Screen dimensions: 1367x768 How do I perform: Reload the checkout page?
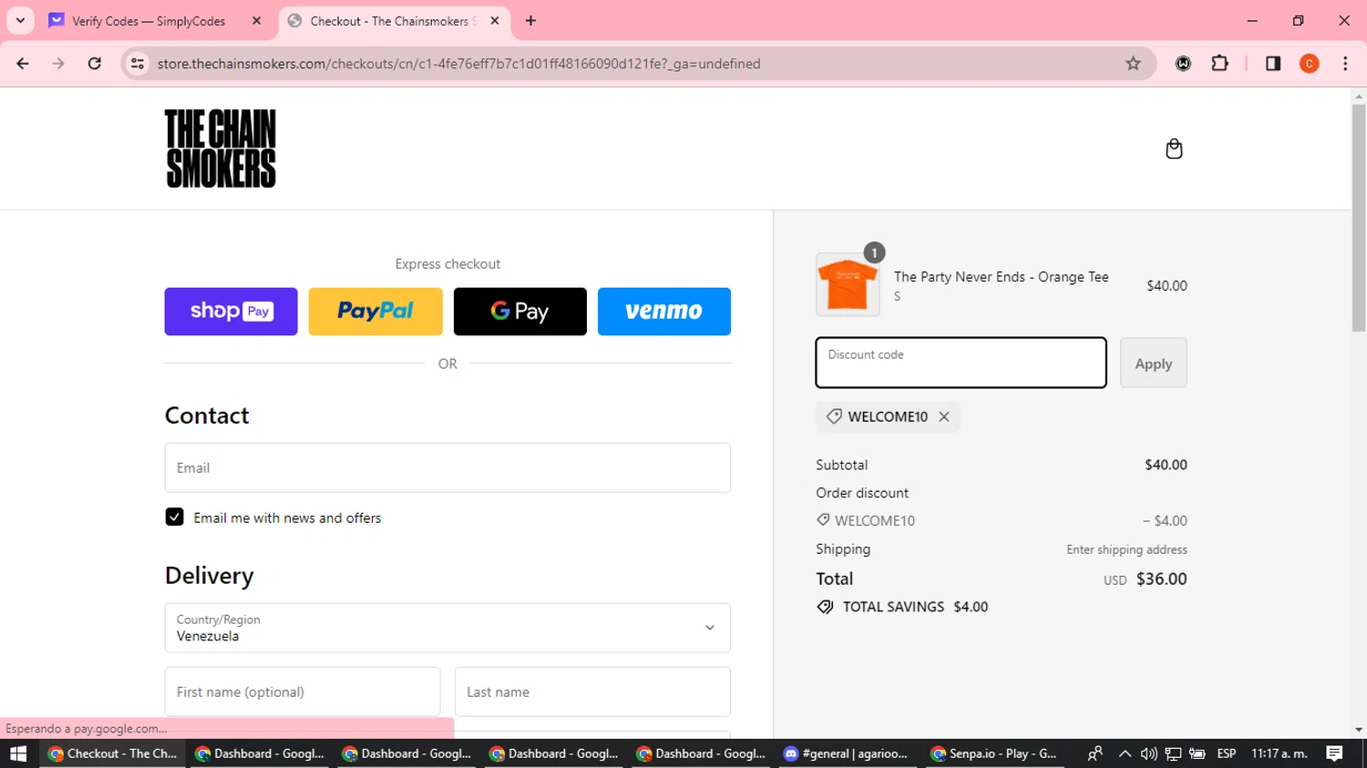pyautogui.click(x=95, y=64)
